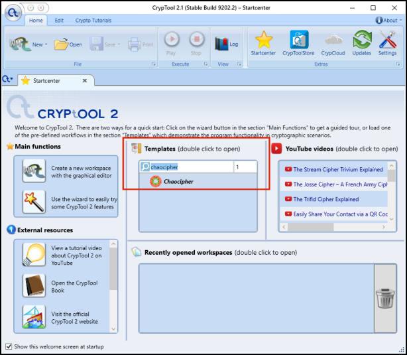Click the vertical scrollbar thumb of the YouTube videos list
Screen dimensions: 407x355
click(x=392, y=175)
